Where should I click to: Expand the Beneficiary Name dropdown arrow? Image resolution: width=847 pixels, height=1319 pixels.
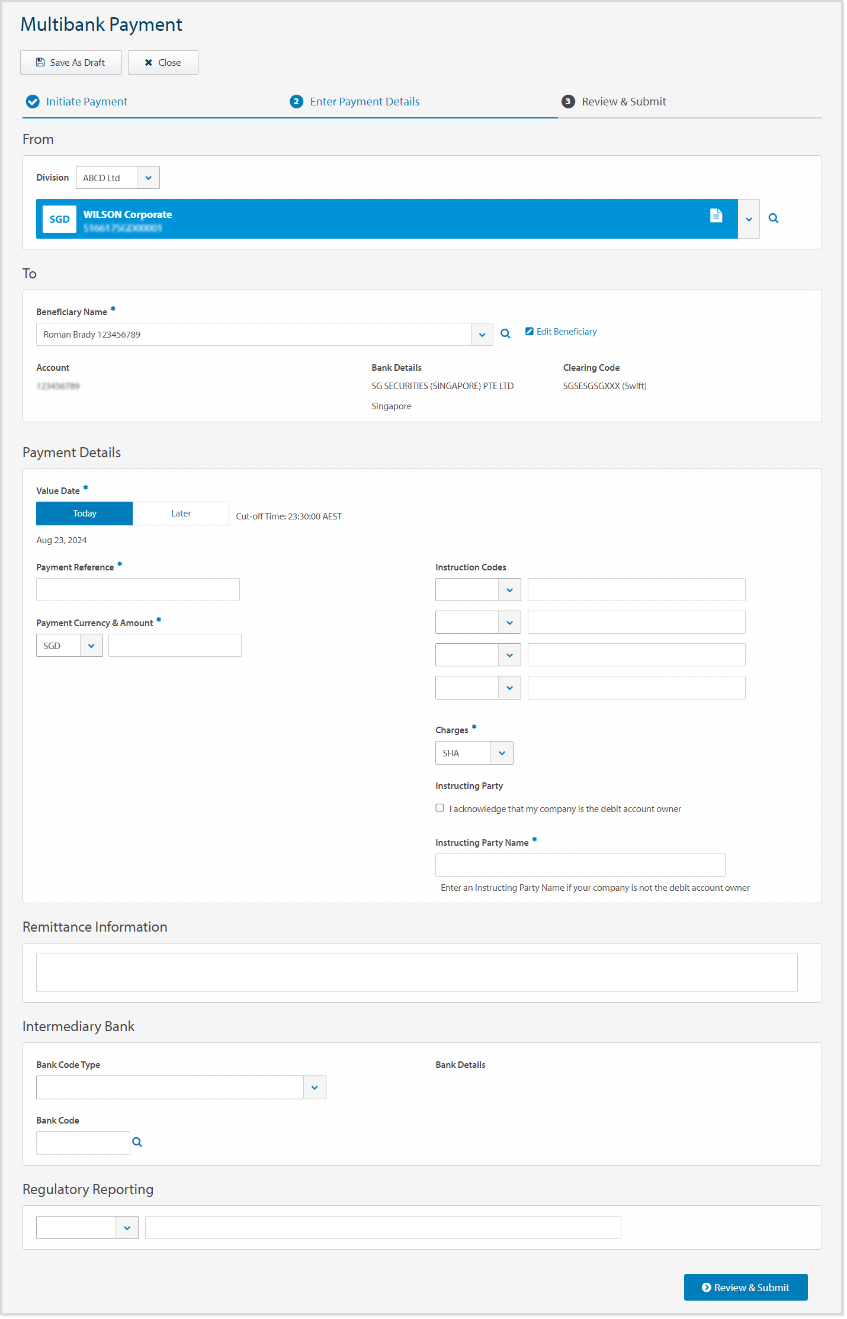click(482, 335)
